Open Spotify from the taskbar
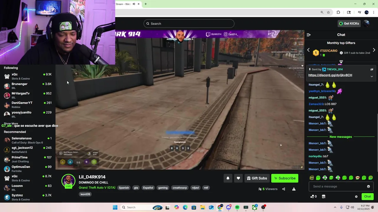Screen dimensions: 378x212 pos(237,207)
